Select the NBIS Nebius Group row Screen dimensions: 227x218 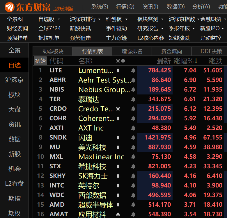pos(130,90)
